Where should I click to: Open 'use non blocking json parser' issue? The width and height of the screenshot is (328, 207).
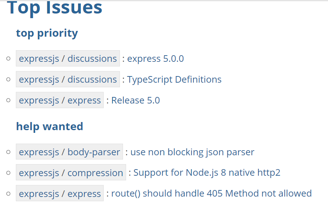[x=192, y=152]
